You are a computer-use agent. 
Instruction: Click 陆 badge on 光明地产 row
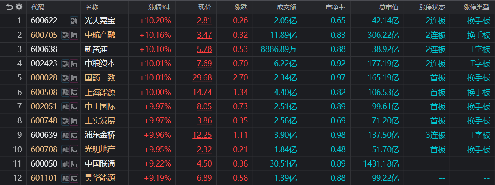74,150
